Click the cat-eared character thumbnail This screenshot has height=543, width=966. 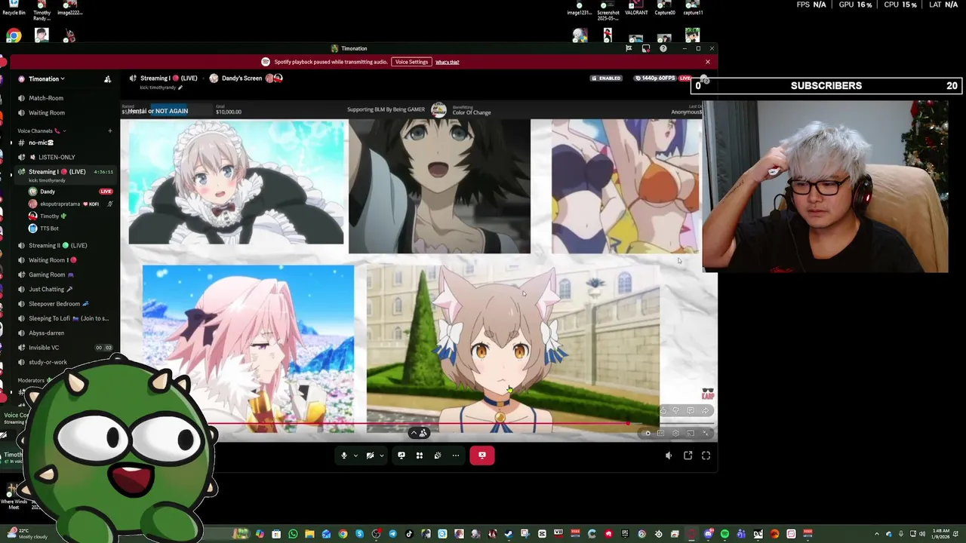click(x=513, y=348)
